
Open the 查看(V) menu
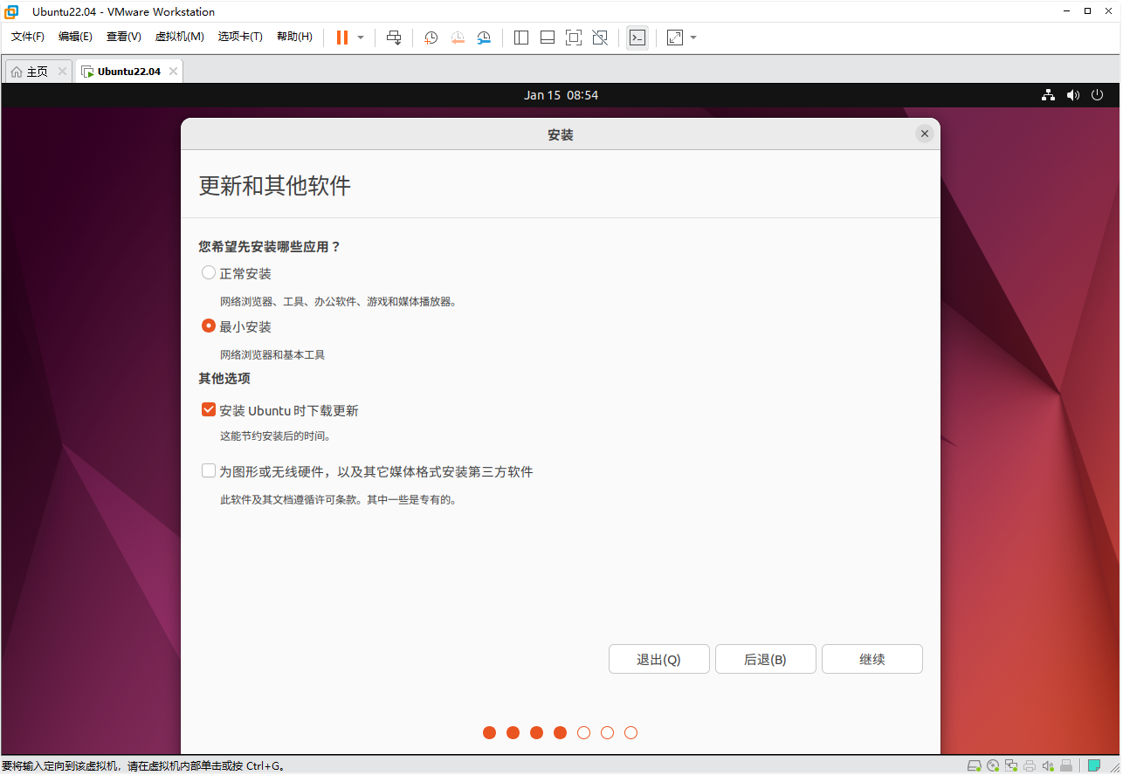pyautogui.click(x=123, y=37)
